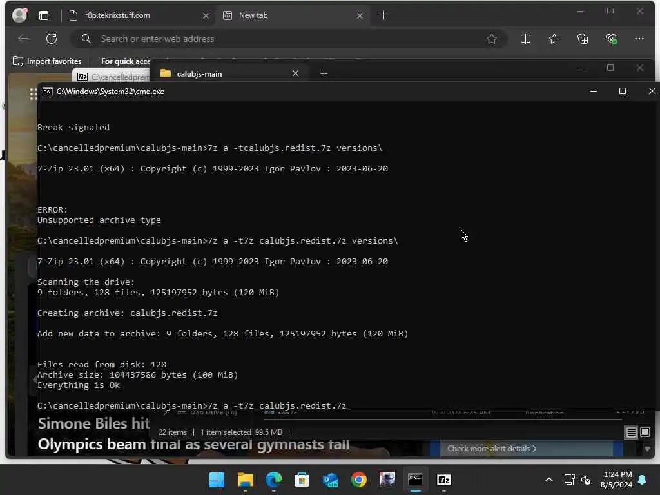Focus the Search or enter web address field

coord(289,39)
